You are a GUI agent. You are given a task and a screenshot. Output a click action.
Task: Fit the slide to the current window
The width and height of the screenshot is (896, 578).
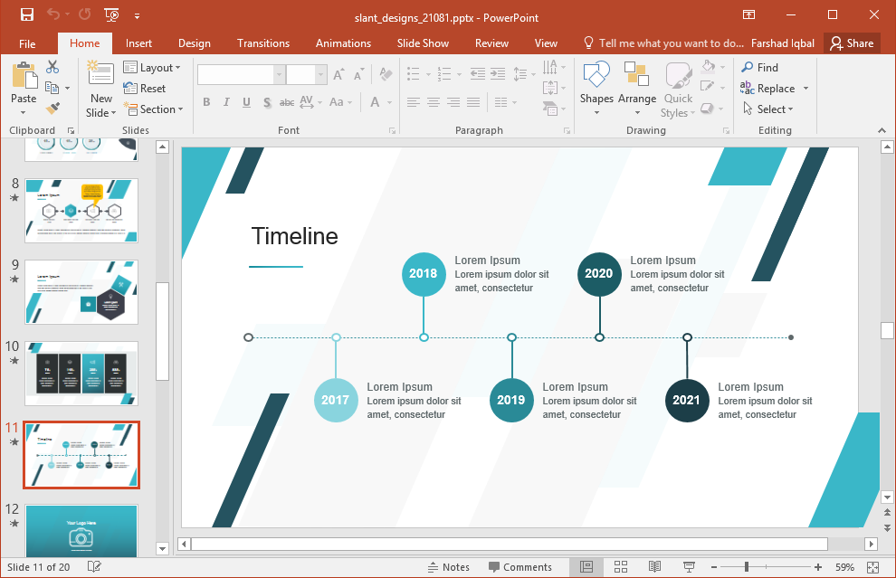click(x=873, y=567)
